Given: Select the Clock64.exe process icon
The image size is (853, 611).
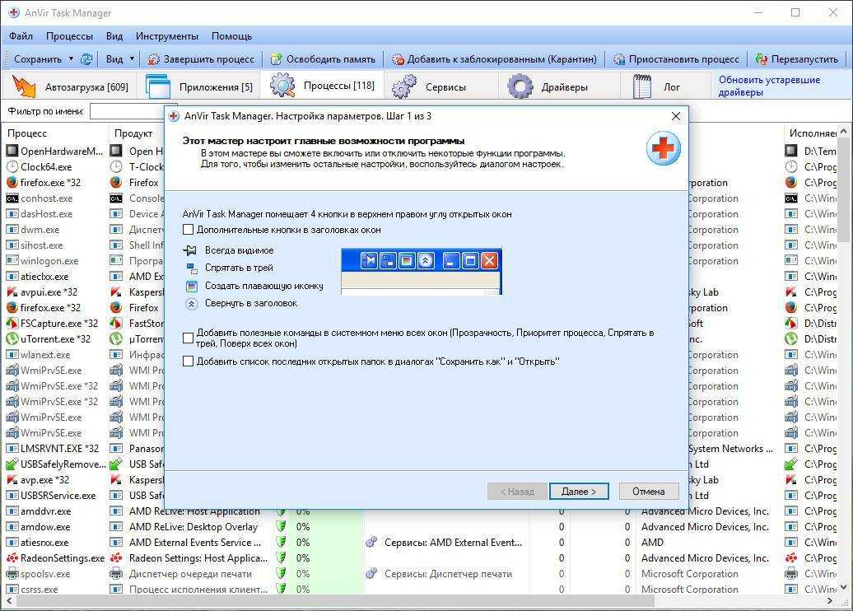Looking at the screenshot, I should point(12,167).
